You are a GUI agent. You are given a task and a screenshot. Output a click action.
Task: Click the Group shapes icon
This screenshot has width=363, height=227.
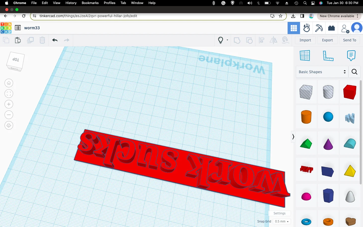click(237, 40)
